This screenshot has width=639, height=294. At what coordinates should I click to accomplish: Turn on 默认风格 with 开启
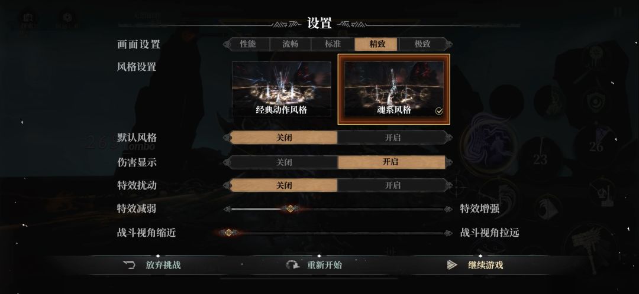tap(392, 138)
